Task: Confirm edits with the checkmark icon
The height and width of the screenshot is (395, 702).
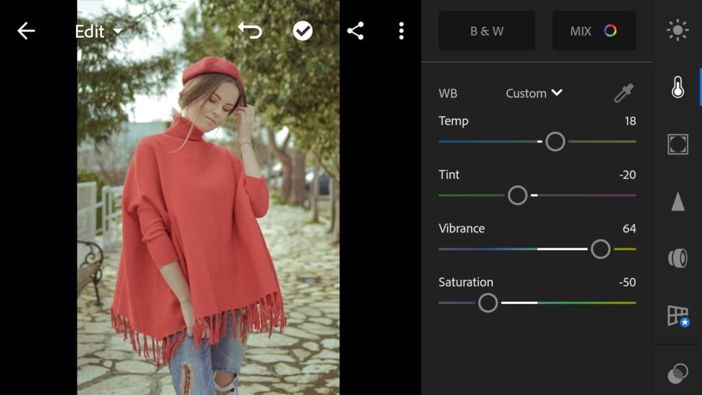Action: (x=302, y=31)
